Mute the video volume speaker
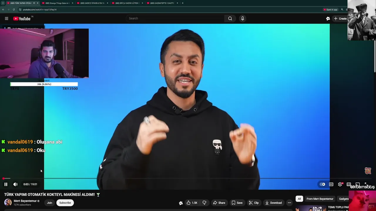 coord(15,184)
